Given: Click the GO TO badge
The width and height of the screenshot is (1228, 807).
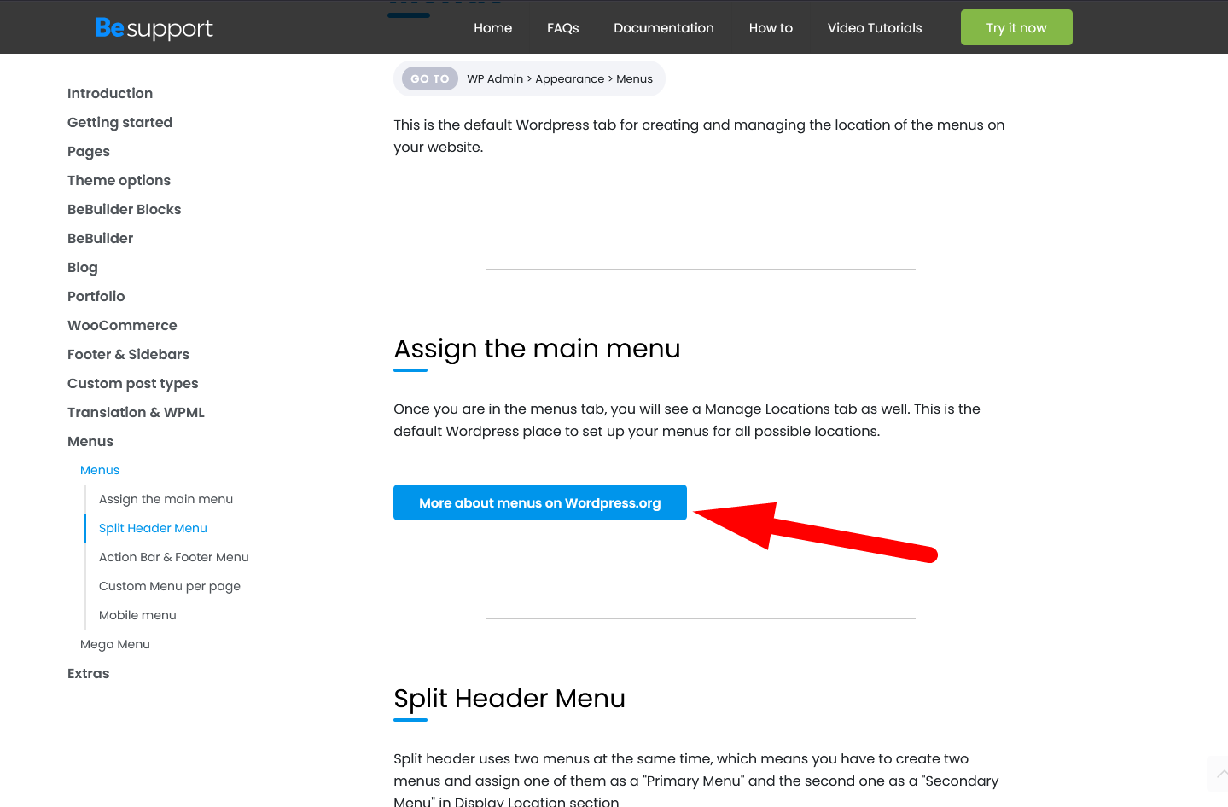Looking at the screenshot, I should click(x=430, y=78).
